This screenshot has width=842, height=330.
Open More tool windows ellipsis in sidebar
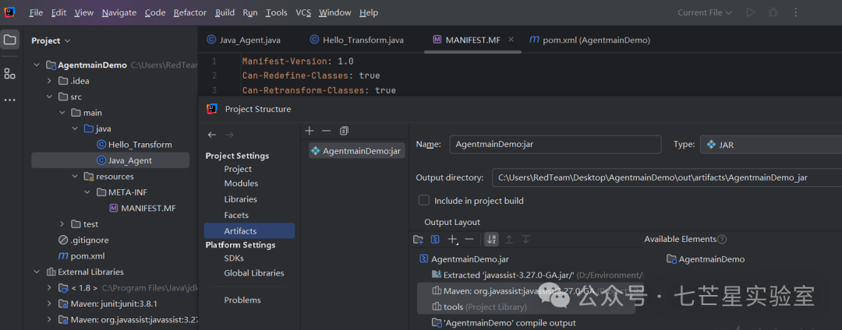point(9,100)
